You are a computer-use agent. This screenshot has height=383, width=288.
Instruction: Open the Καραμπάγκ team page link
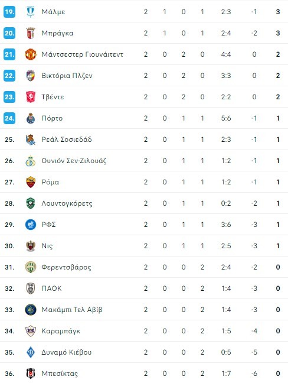click(x=61, y=331)
